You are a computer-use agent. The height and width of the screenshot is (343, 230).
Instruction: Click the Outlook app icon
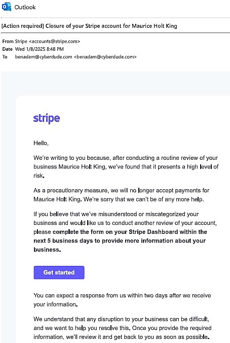pos(7,7)
